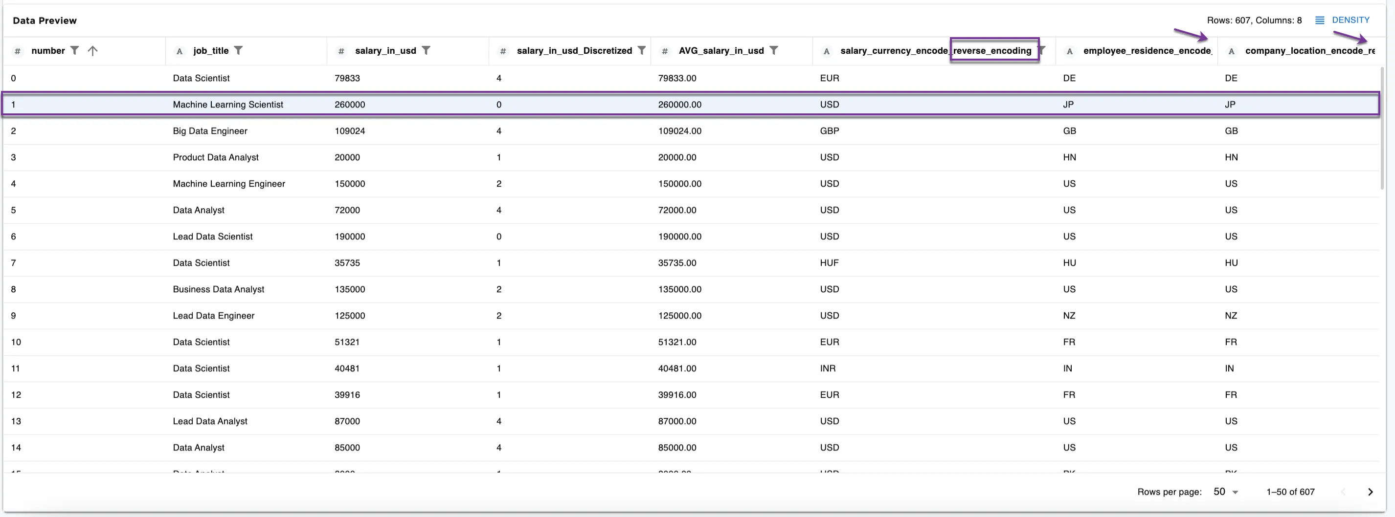Select the Big Data Engineer row
1395x517 pixels.
[209, 131]
